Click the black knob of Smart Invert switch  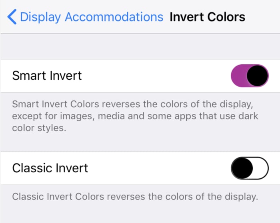(257, 76)
